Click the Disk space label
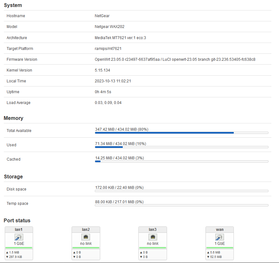 pos(17,189)
